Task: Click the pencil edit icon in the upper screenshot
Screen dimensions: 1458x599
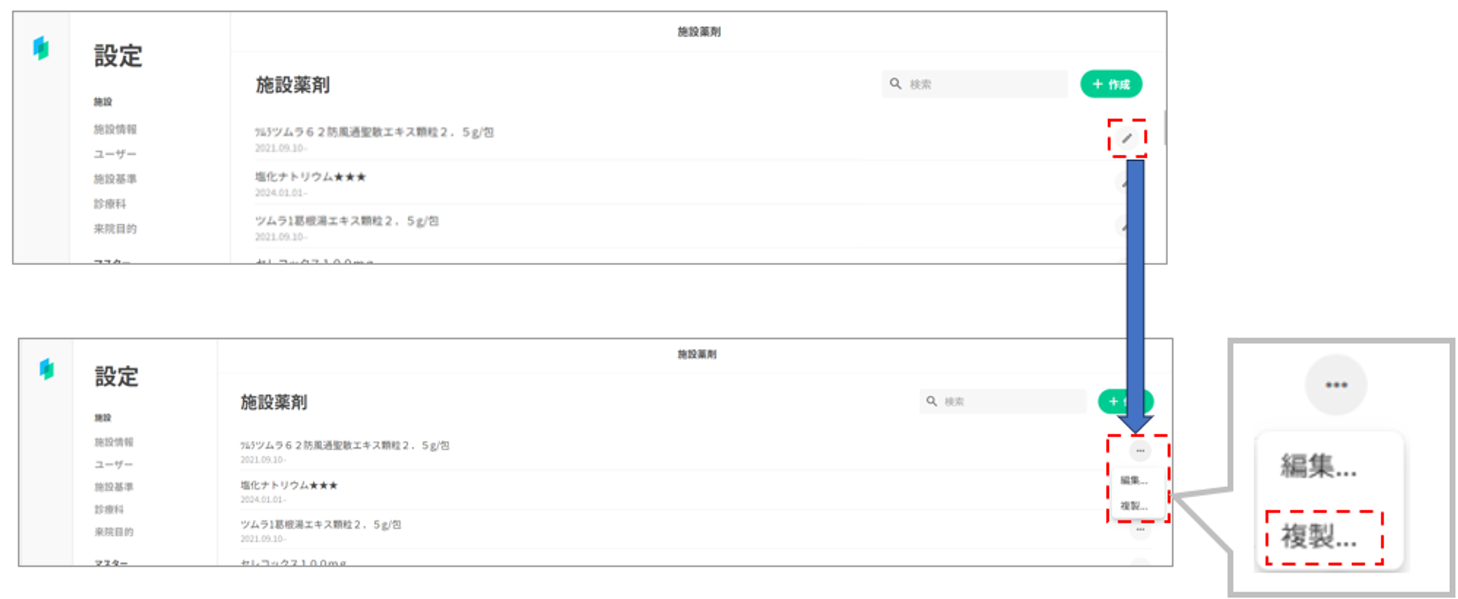Action: [x=1126, y=138]
